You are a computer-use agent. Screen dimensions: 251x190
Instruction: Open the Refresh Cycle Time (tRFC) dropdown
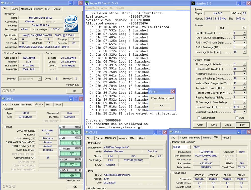(x=244, y=69)
